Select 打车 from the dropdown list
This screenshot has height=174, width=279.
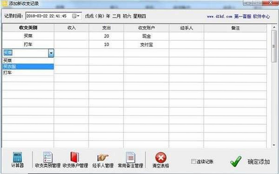[x=28, y=73]
